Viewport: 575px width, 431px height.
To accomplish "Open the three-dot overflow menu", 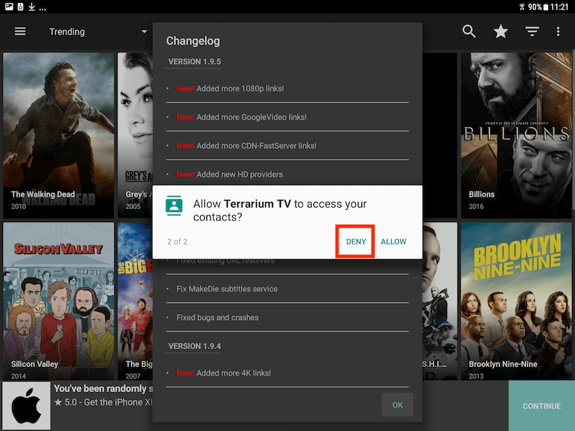I will pyautogui.click(x=558, y=32).
